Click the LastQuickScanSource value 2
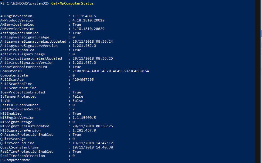The height and width of the screenshot is (163, 262). click(73, 109)
